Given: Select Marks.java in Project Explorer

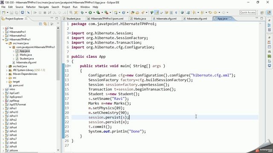Looking at the screenshot, I should [26, 55].
